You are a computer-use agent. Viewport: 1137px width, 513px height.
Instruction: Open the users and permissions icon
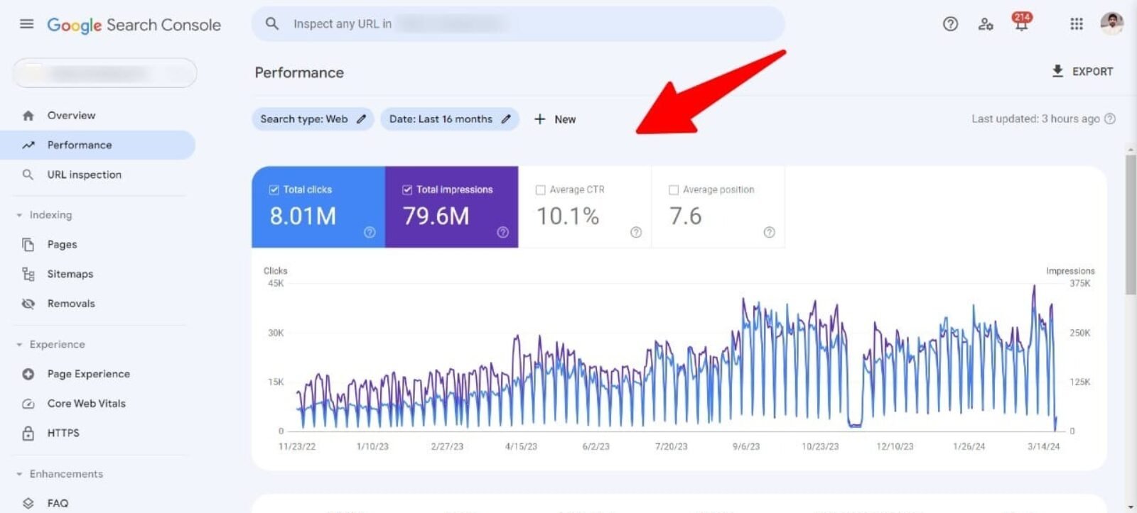pyautogui.click(x=986, y=24)
